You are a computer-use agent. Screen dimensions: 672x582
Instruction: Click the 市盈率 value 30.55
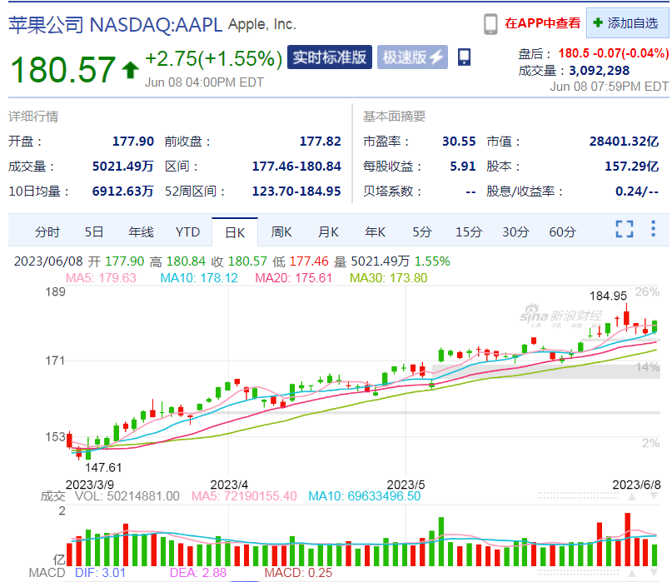point(459,142)
